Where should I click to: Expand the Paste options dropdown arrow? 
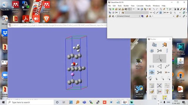click(147, 9)
